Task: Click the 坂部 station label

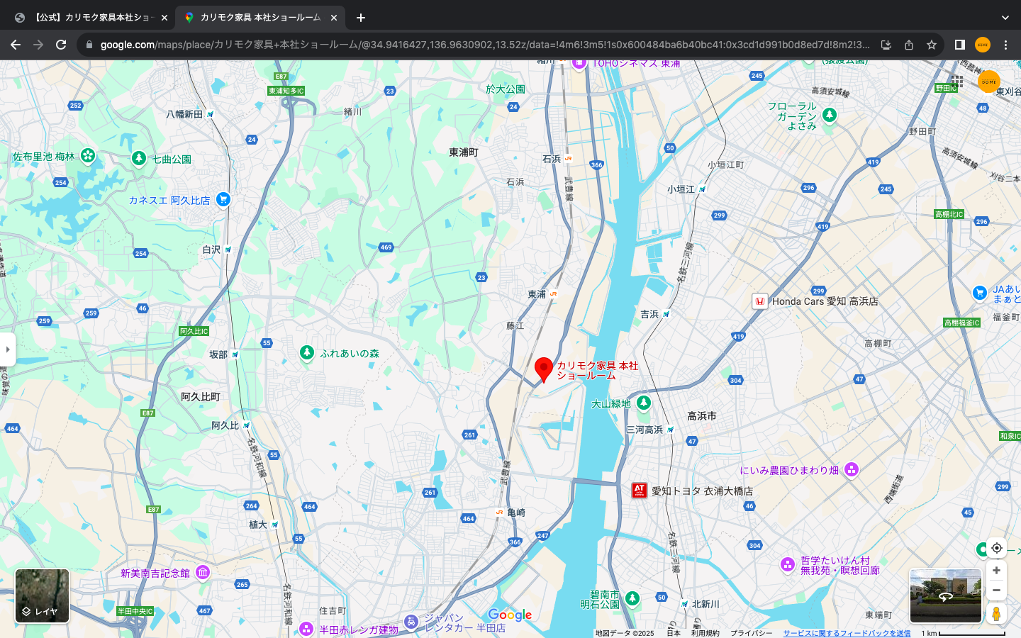Action: [218, 354]
